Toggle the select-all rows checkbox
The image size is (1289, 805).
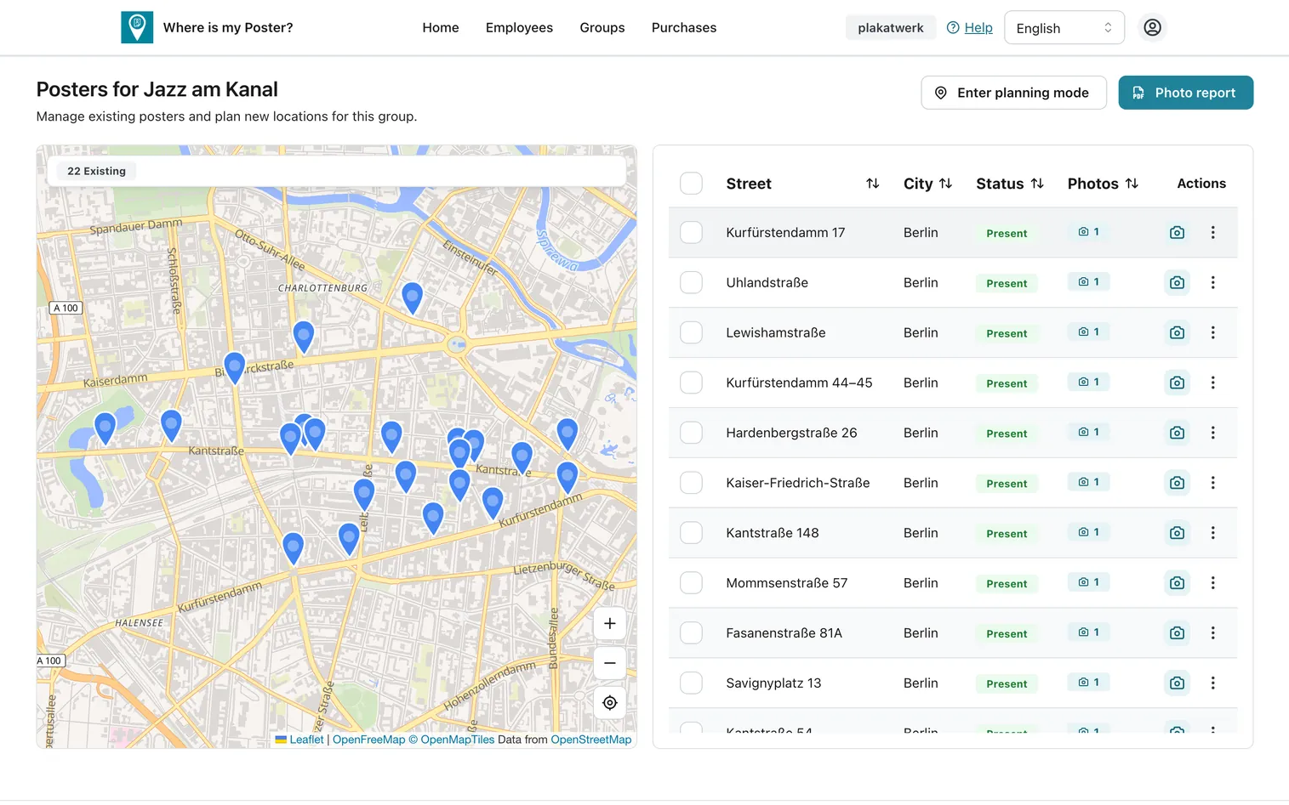coord(691,184)
